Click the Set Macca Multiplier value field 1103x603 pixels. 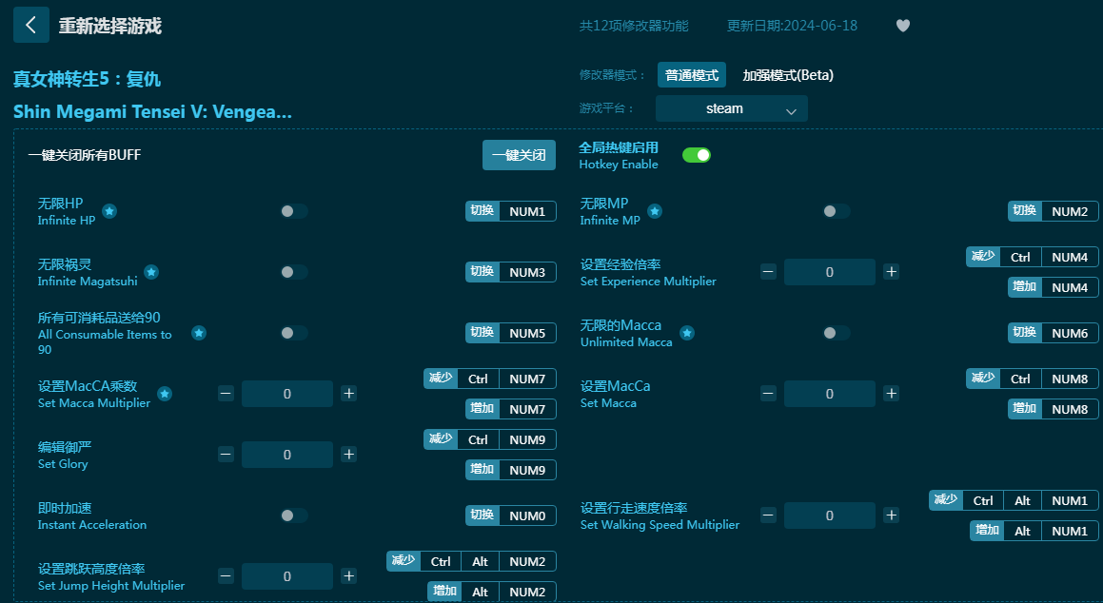(x=287, y=394)
